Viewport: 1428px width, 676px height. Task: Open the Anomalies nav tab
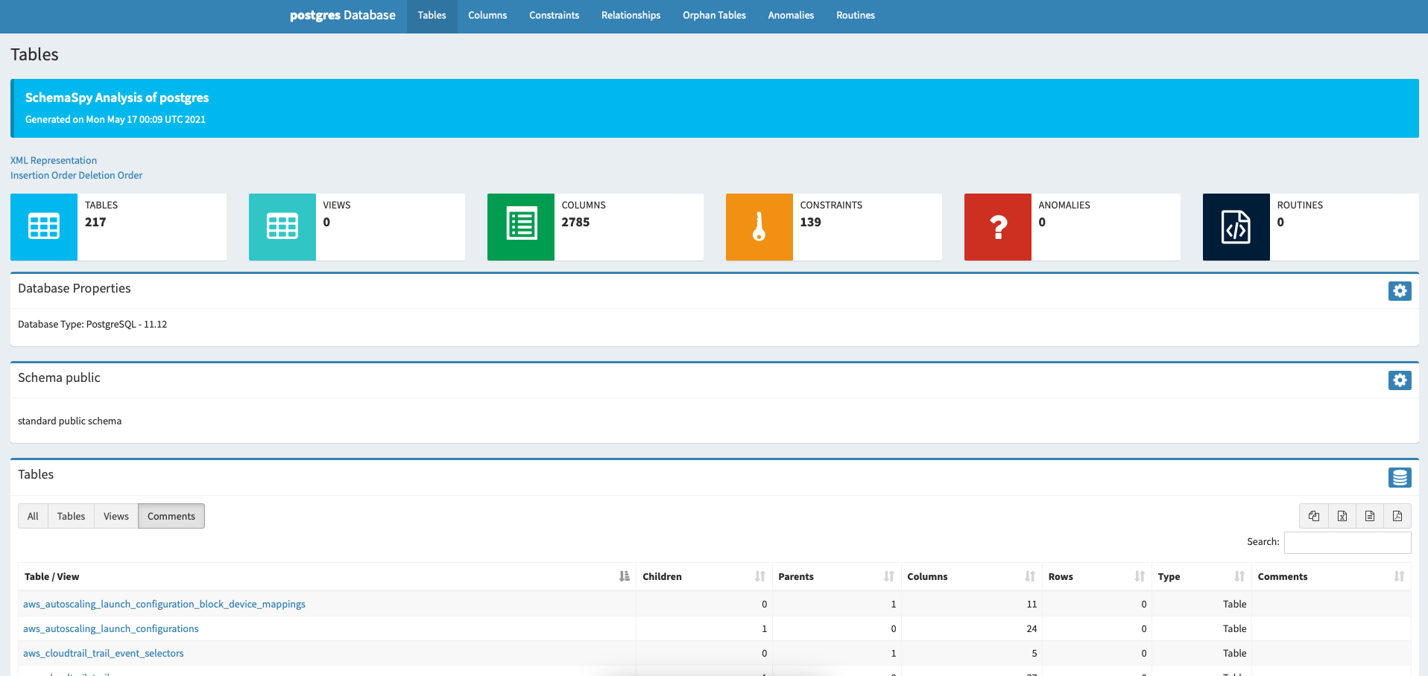click(791, 16)
